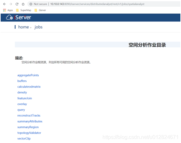Click the iServer cloud logo

pyautogui.click(x=9, y=18)
